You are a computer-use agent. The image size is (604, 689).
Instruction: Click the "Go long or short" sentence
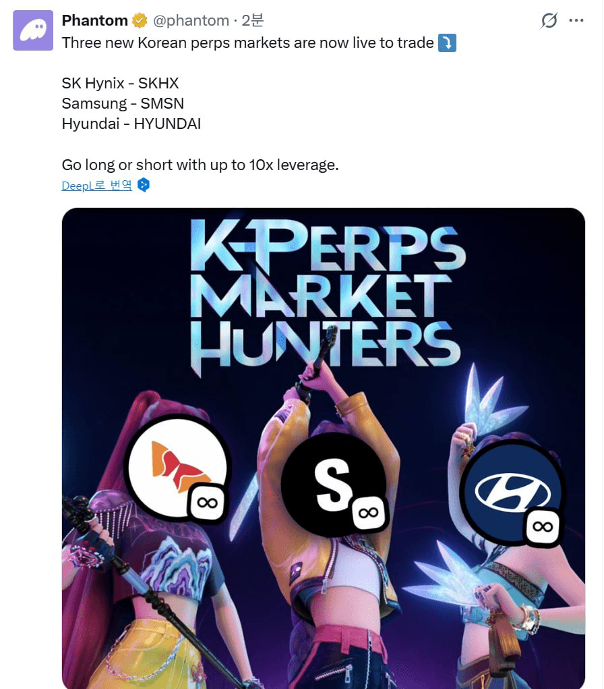click(200, 165)
